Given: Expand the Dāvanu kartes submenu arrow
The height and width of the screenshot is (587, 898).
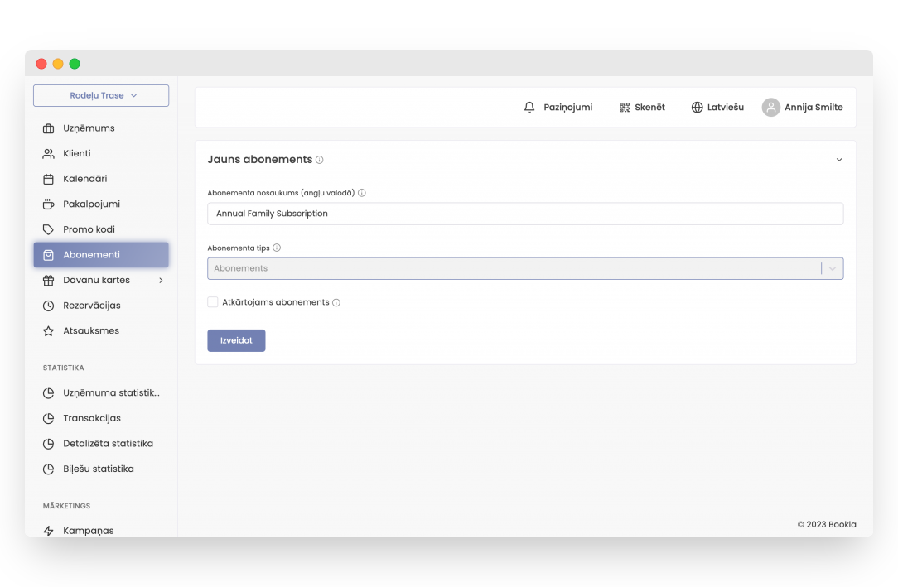Looking at the screenshot, I should tap(161, 281).
